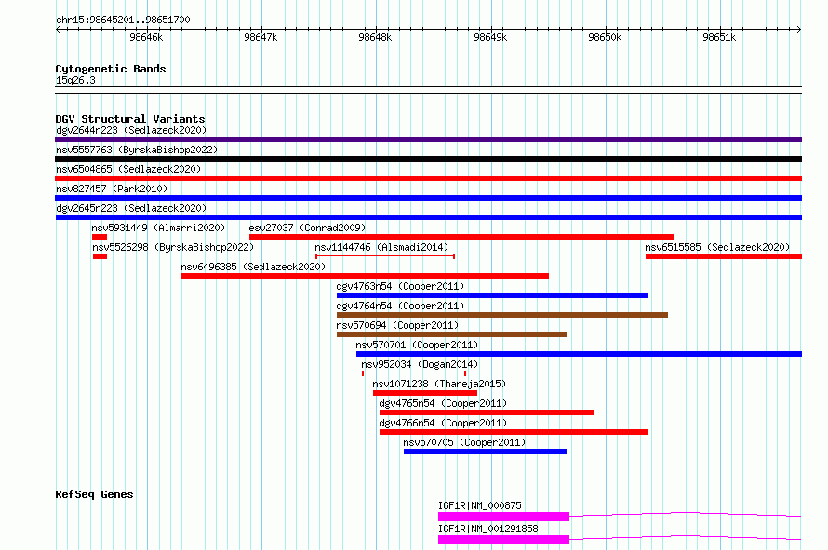Select nsv1071238 (Thareja2015) label
This screenshot has width=828, height=550.
[x=439, y=384]
